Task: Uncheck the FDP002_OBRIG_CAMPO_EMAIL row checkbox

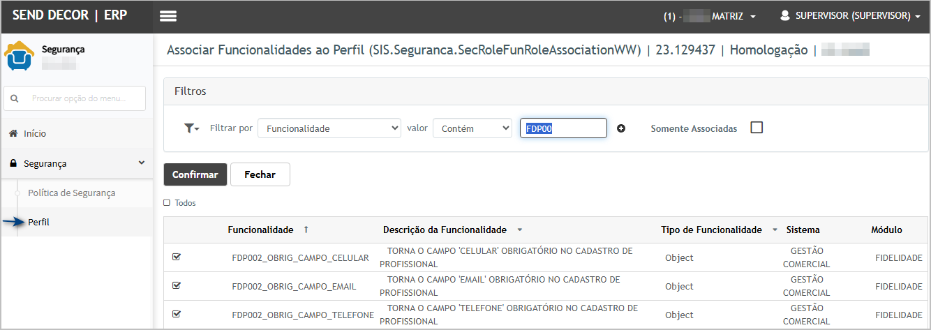Action: click(x=177, y=286)
